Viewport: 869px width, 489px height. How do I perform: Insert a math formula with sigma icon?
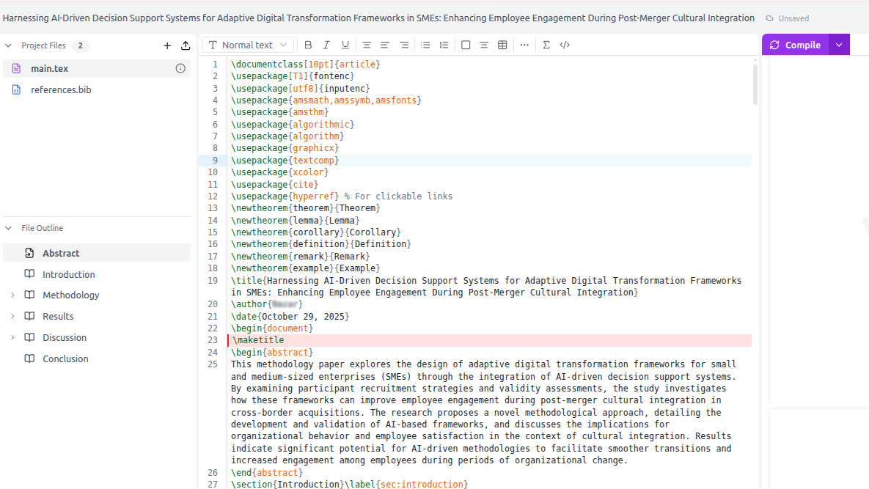point(546,45)
